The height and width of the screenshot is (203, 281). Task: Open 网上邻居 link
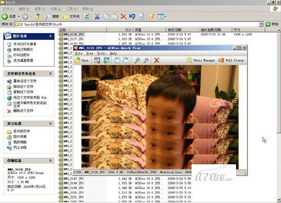pos(20,147)
